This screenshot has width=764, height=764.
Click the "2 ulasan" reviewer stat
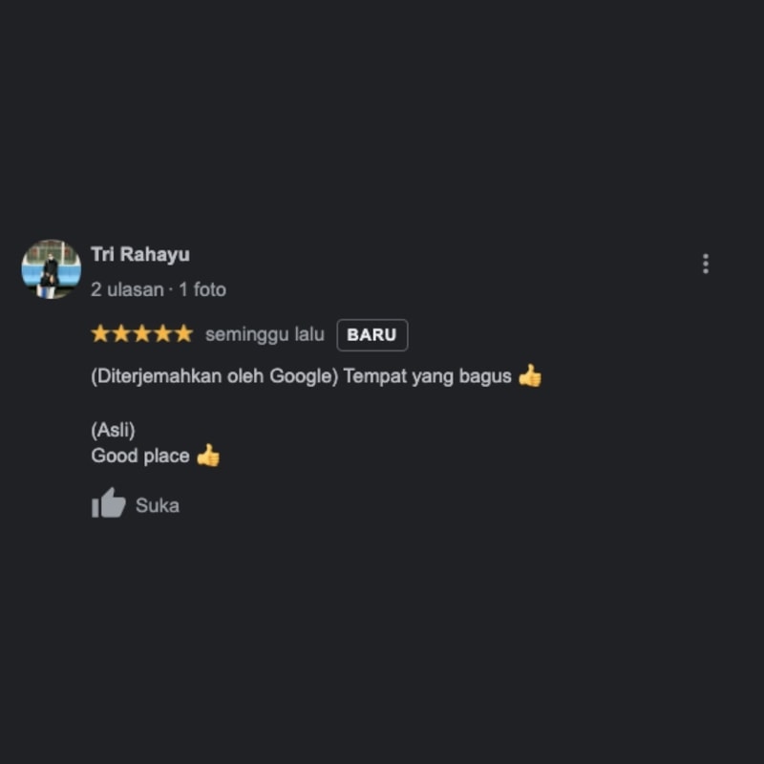127,289
